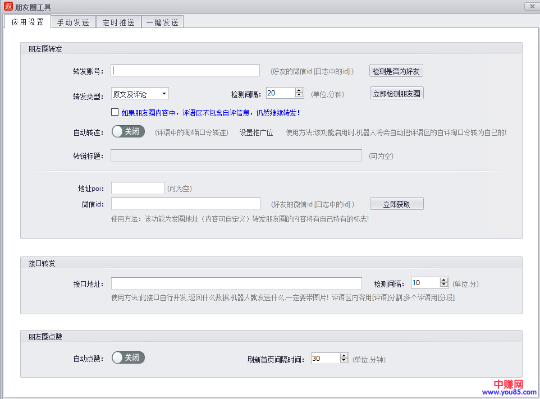Go to the 一键发送 tab
The height and width of the screenshot is (399, 540).
pyautogui.click(x=162, y=22)
